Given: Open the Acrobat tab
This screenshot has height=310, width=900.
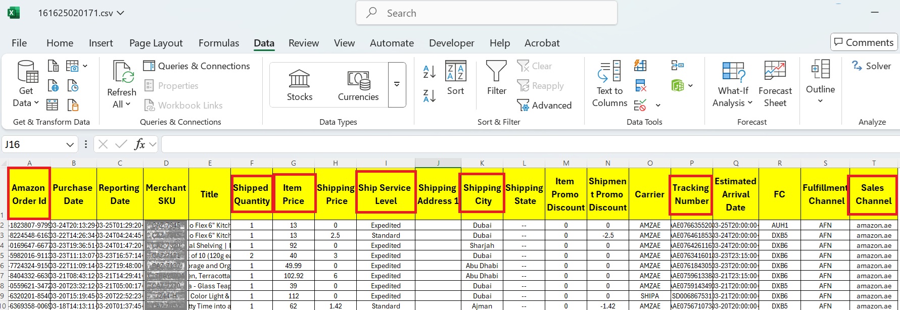Looking at the screenshot, I should click(x=542, y=43).
